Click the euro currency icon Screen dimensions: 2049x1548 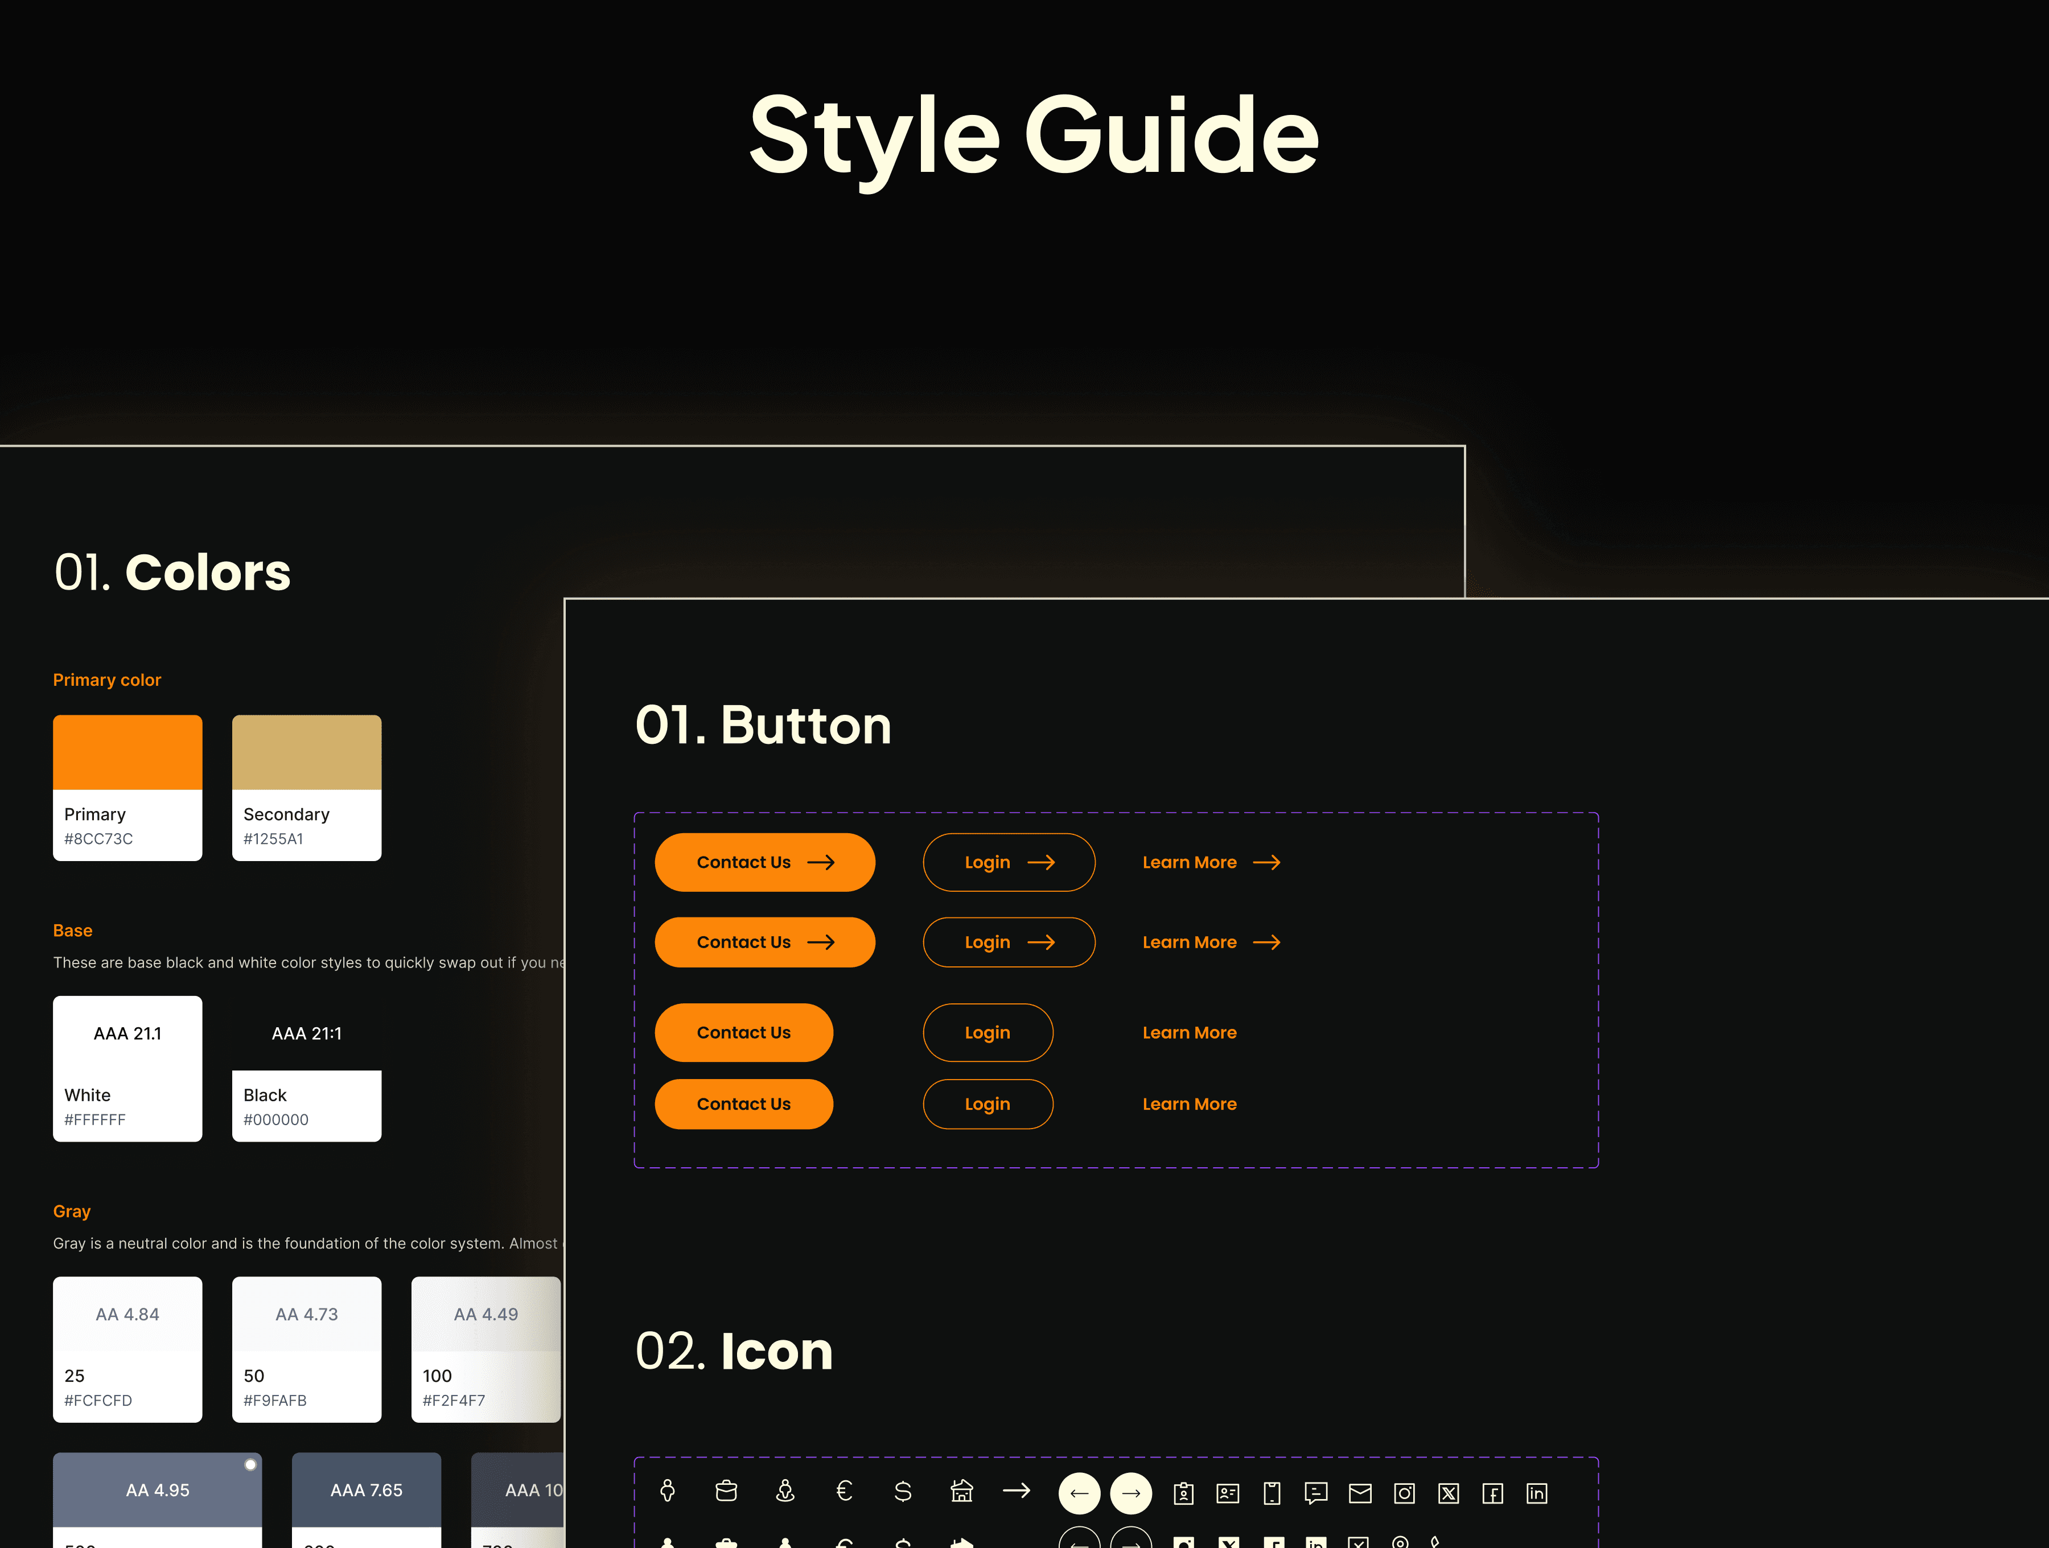pyautogui.click(x=844, y=1491)
